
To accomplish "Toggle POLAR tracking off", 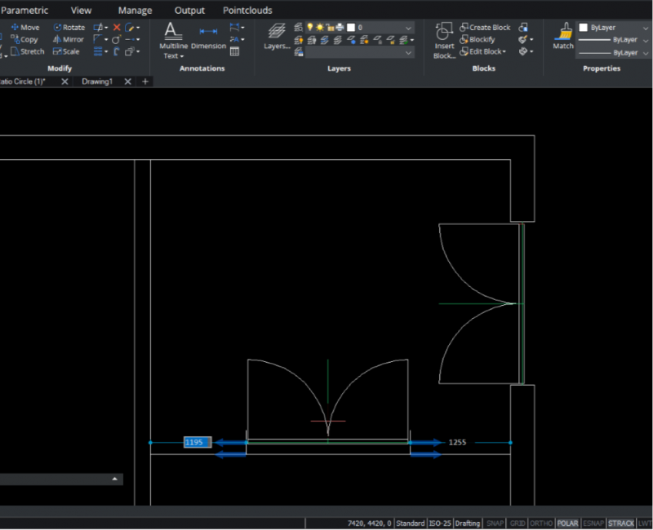I will click(x=567, y=523).
